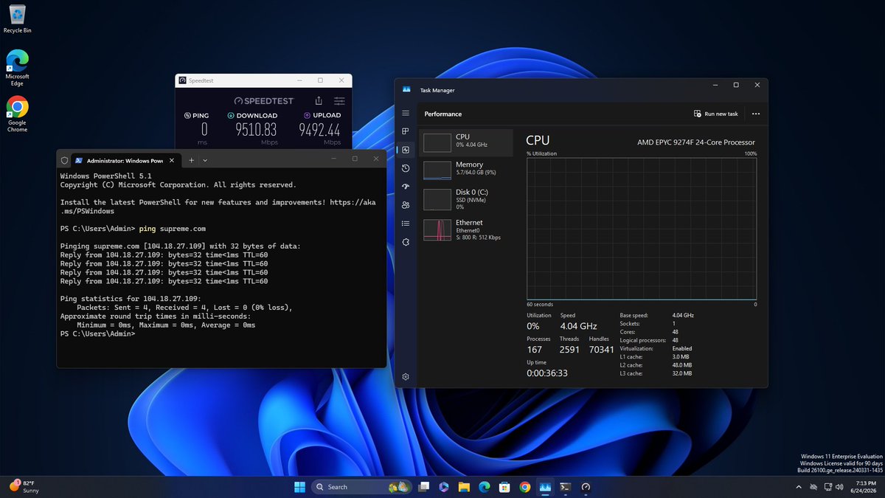Click the Up time value 0:00:36:33
Image resolution: width=885 pixels, height=498 pixels.
[547, 373]
